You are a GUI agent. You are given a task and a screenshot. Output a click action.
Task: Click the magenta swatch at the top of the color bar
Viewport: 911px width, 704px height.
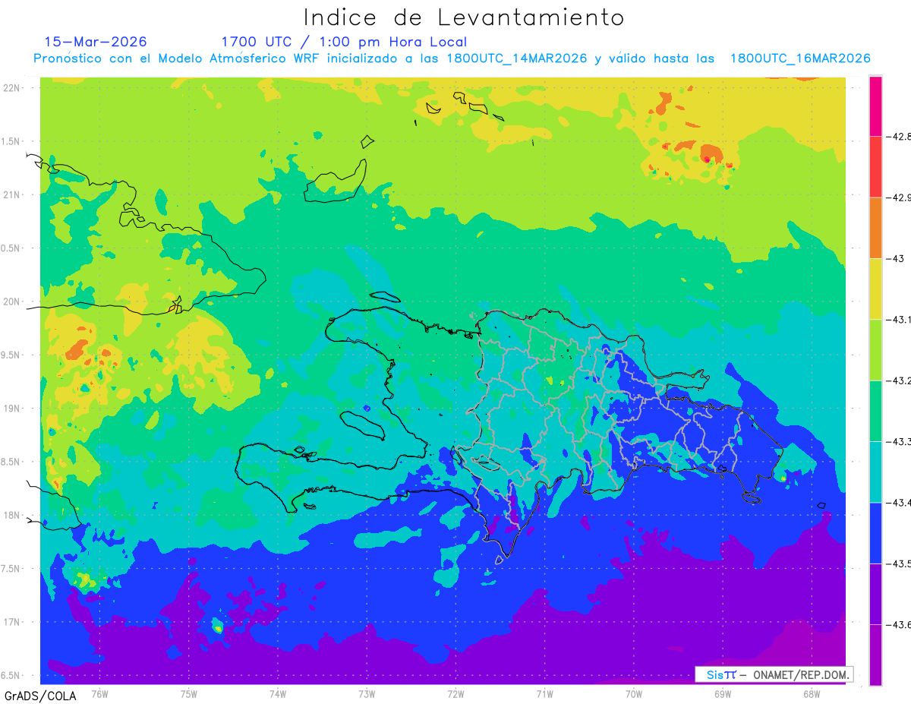pos(875,106)
